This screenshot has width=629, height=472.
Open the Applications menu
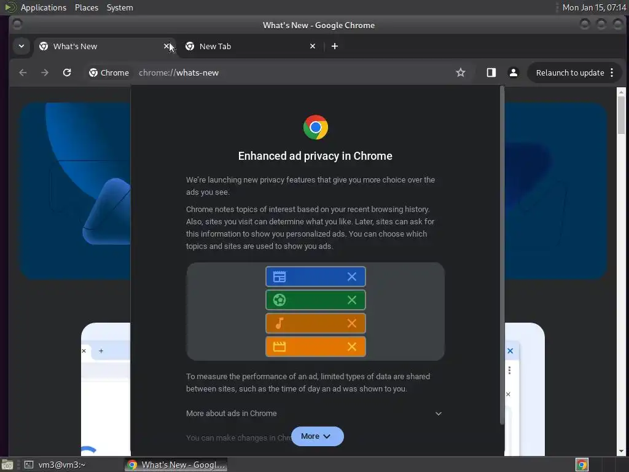point(44,7)
